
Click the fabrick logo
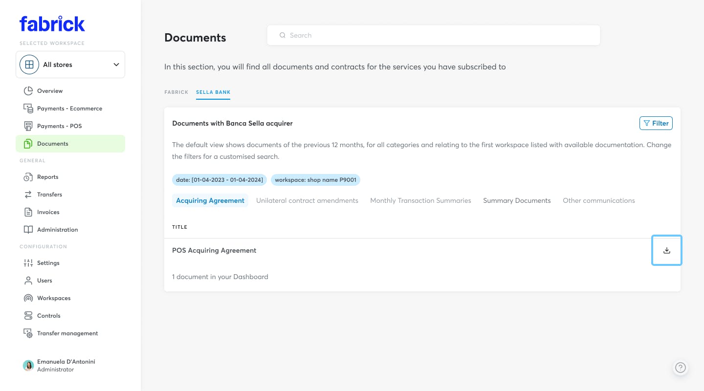tap(52, 24)
